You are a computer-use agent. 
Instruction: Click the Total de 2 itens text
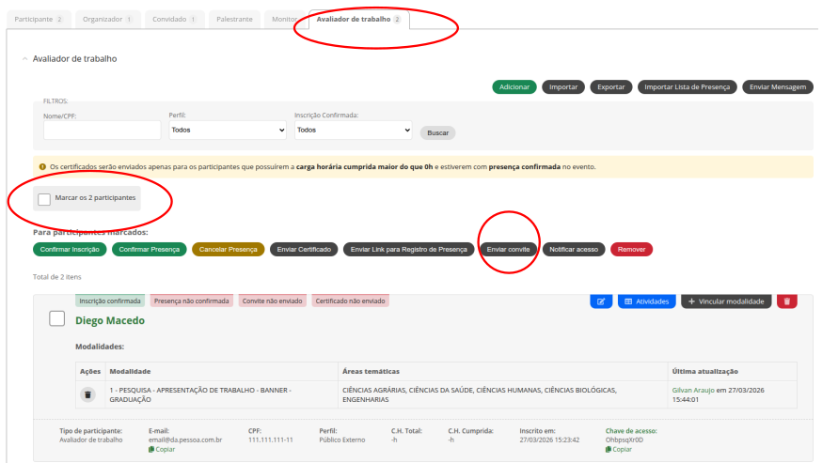pyautogui.click(x=57, y=277)
